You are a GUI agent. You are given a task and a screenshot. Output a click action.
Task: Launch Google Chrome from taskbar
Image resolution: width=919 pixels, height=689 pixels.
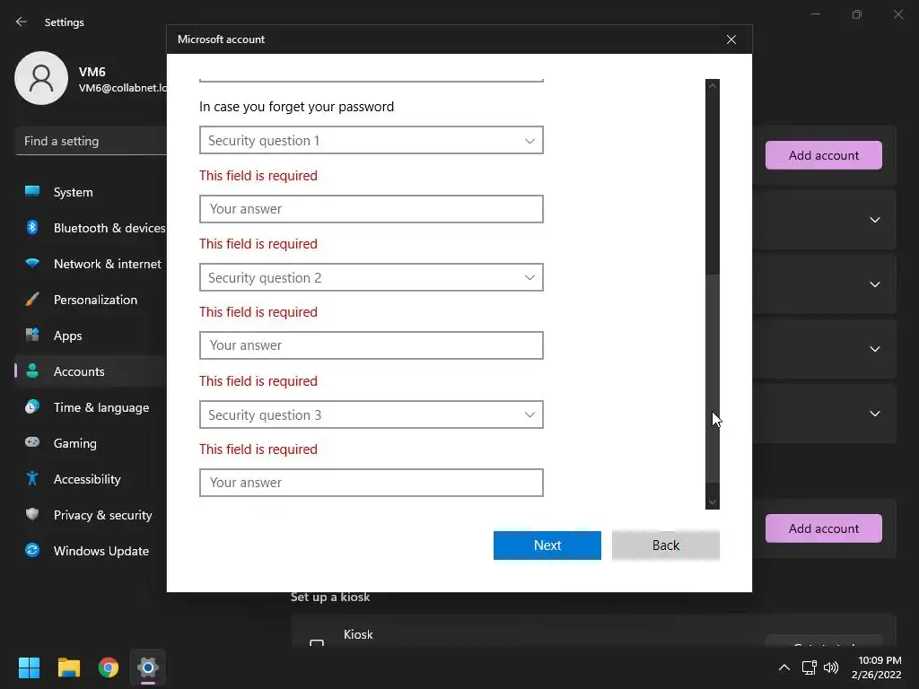click(109, 667)
